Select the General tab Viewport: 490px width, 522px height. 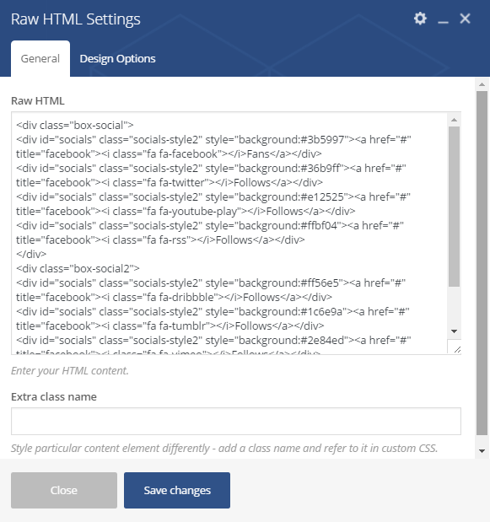[40, 58]
